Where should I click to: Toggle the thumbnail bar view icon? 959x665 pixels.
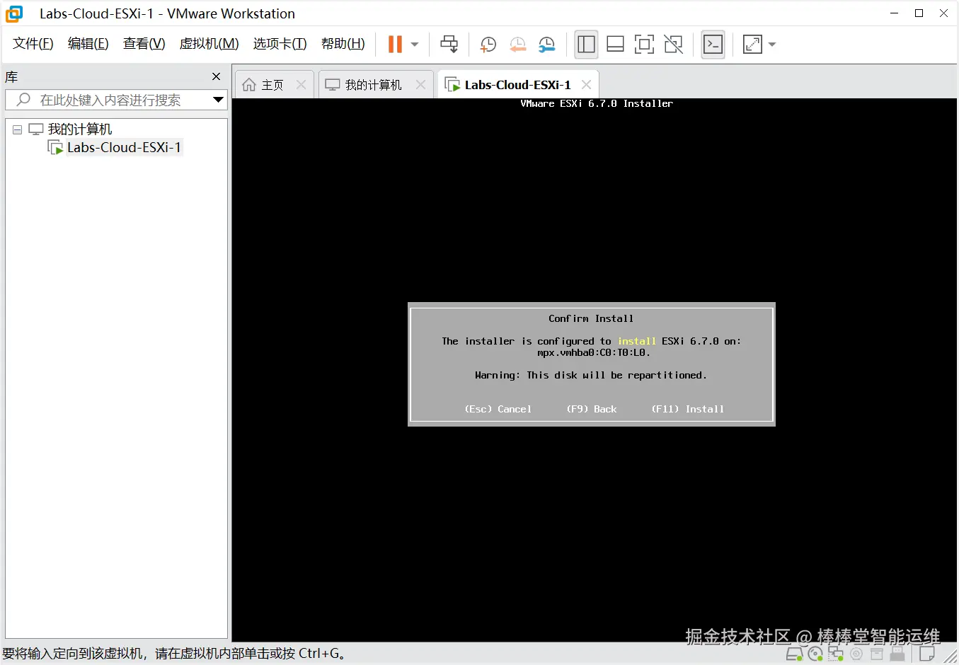tap(615, 45)
